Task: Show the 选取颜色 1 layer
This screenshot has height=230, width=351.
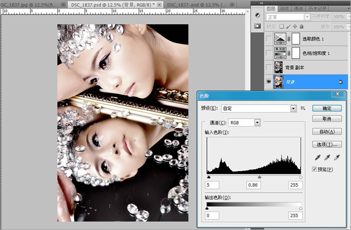Action: click(269, 38)
